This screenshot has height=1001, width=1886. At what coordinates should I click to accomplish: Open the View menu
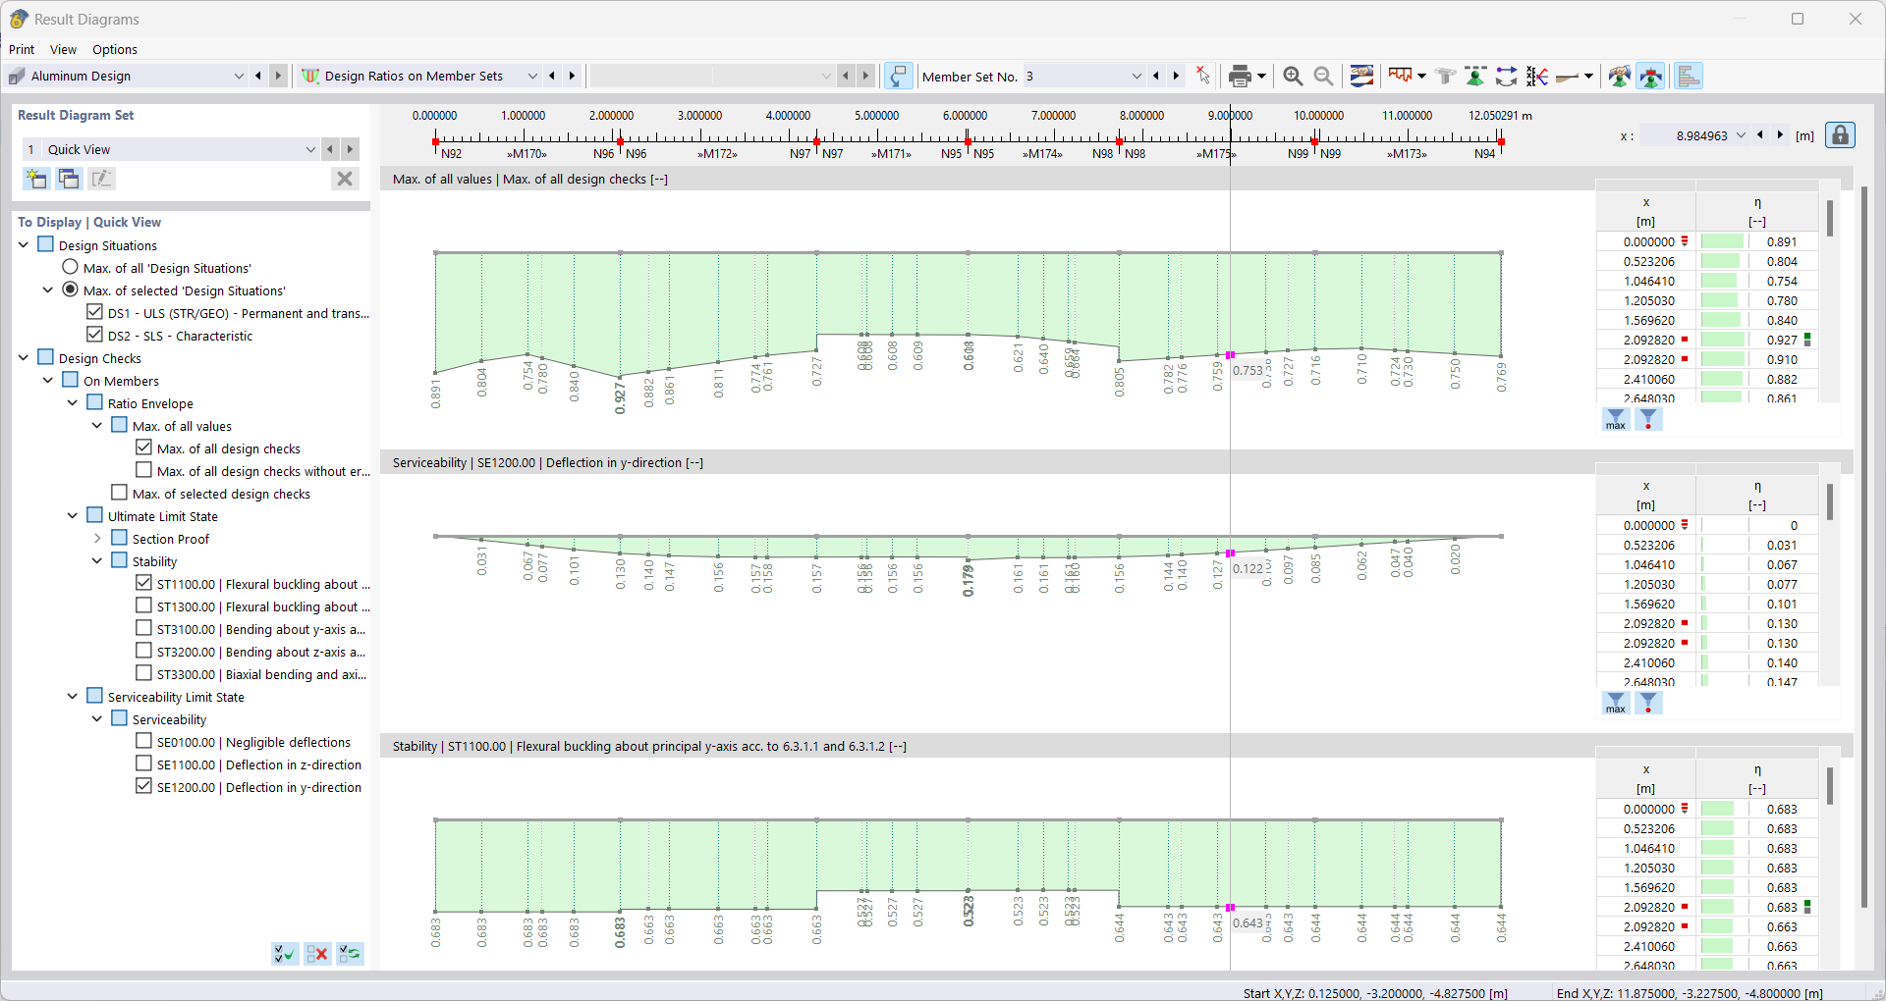(x=63, y=49)
